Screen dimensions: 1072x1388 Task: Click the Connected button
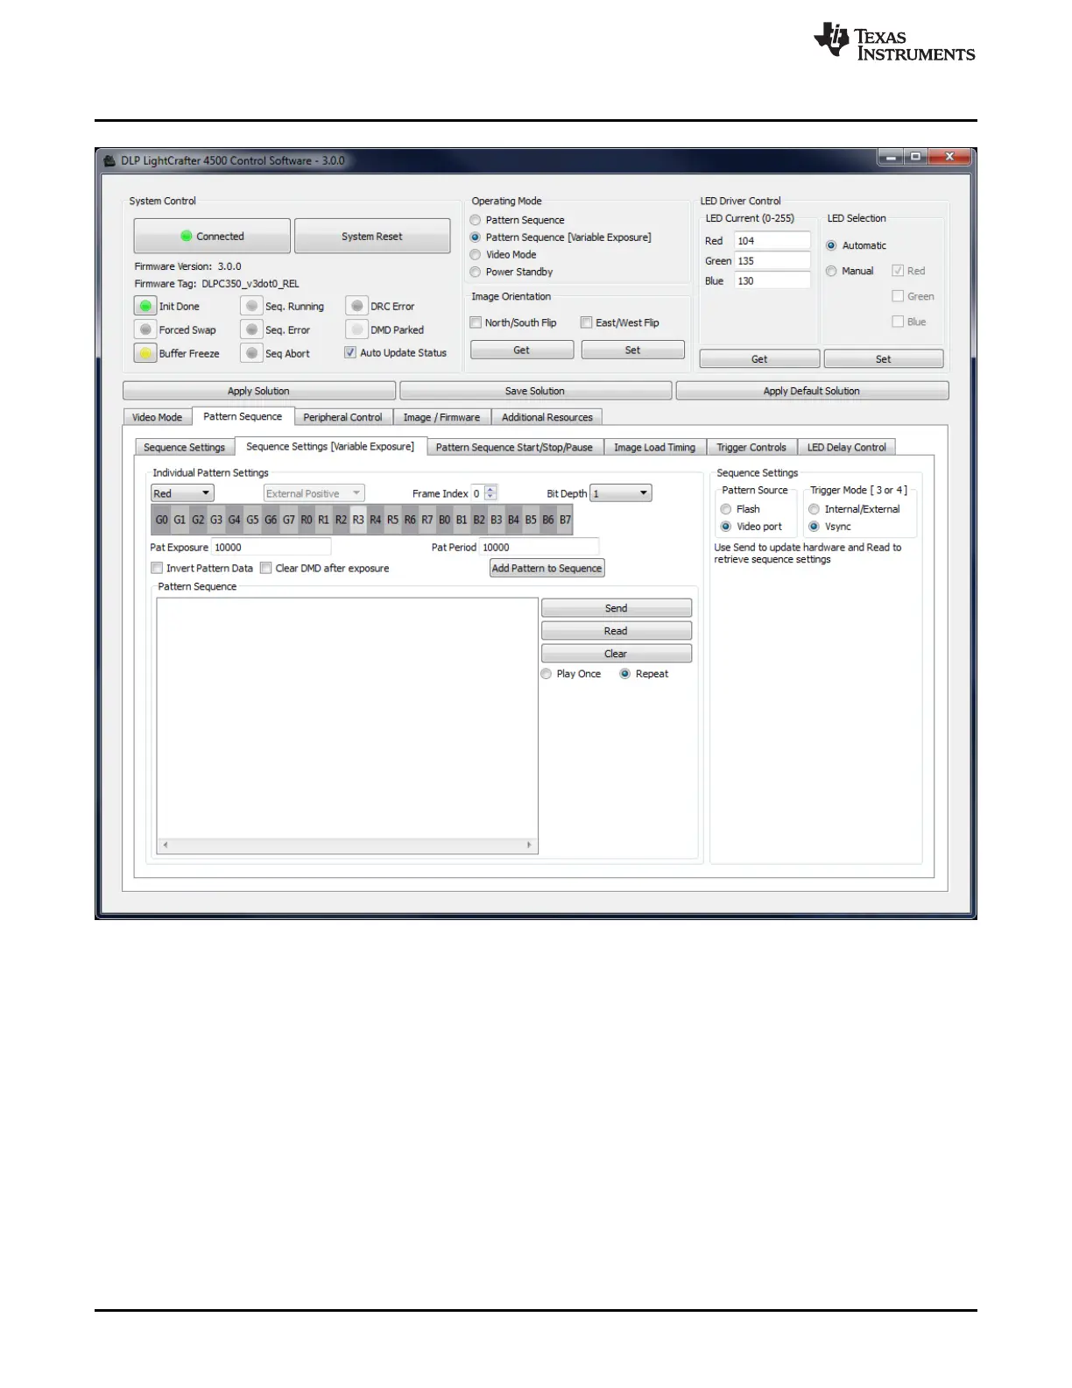pos(212,236)
